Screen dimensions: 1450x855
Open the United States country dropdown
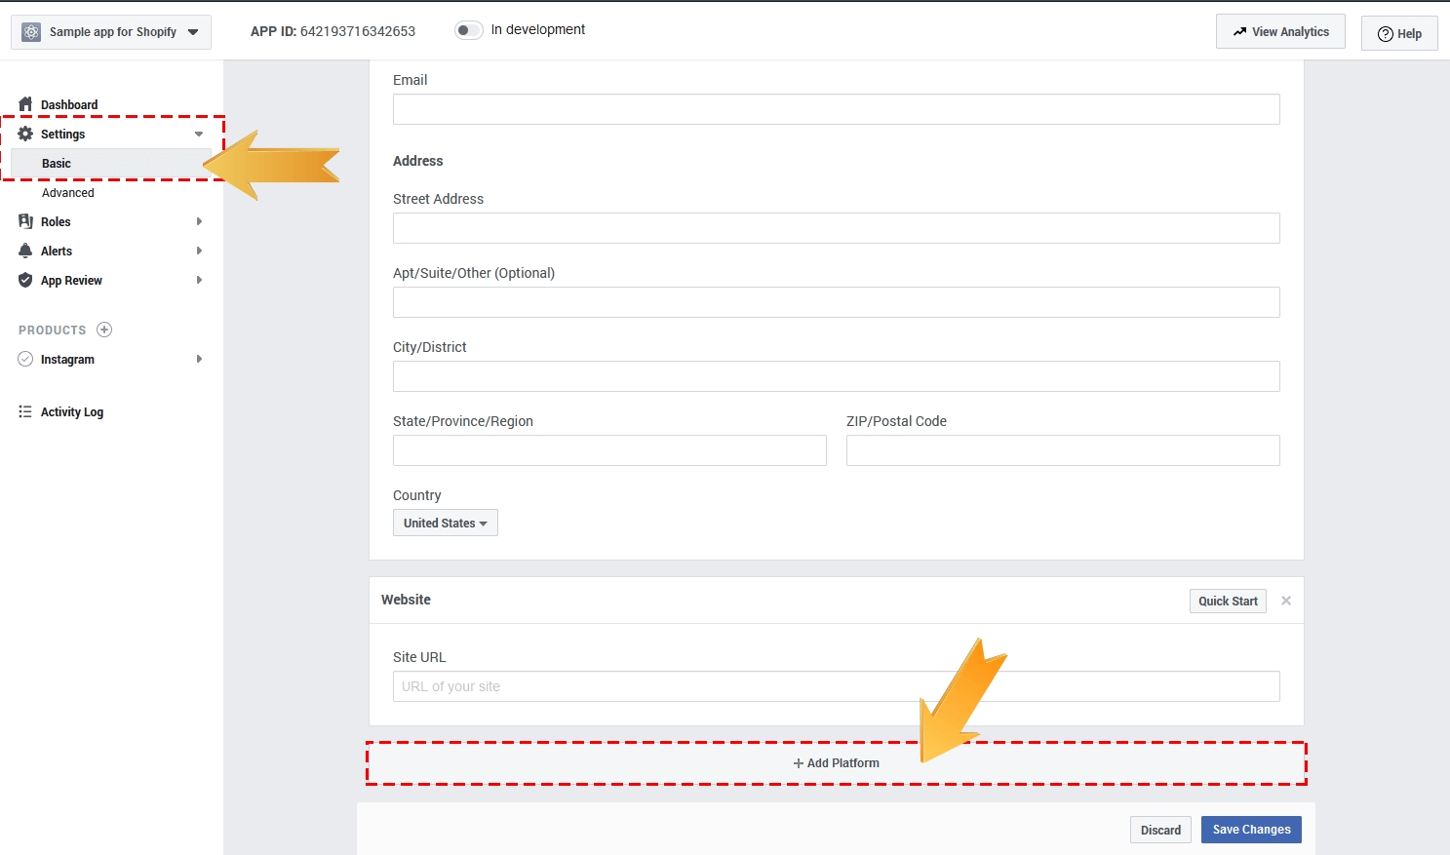click(x=445, y=523)
